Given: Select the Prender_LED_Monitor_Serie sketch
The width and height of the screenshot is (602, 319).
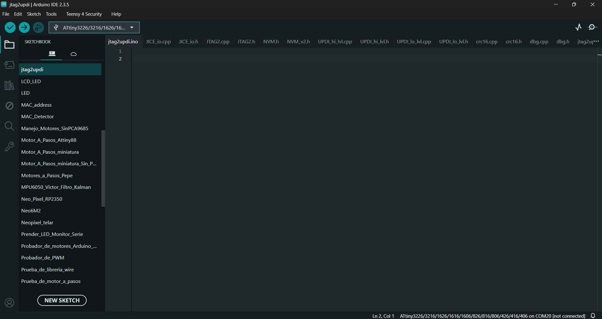Looking at the screenshot, I should coord(60,234).
